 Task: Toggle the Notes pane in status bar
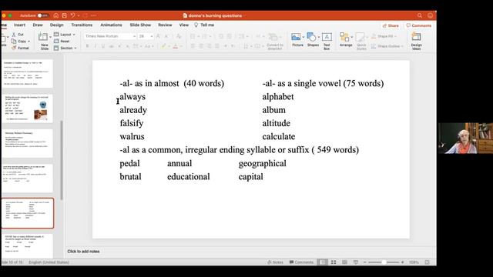coord(275,262)
